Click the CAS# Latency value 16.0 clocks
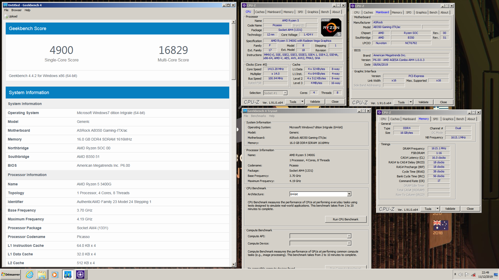 [439, 158]
